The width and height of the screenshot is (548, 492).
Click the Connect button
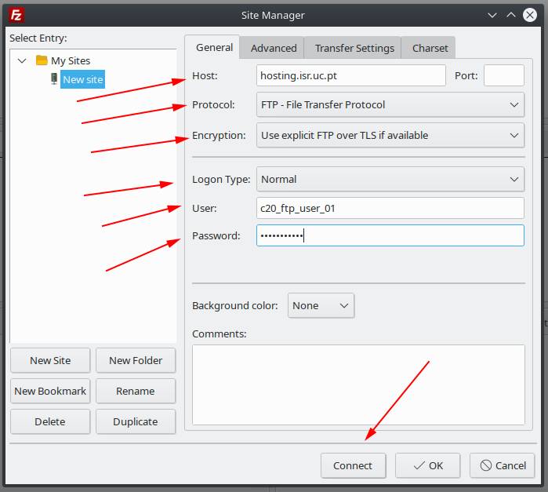(x=353, y=466)
